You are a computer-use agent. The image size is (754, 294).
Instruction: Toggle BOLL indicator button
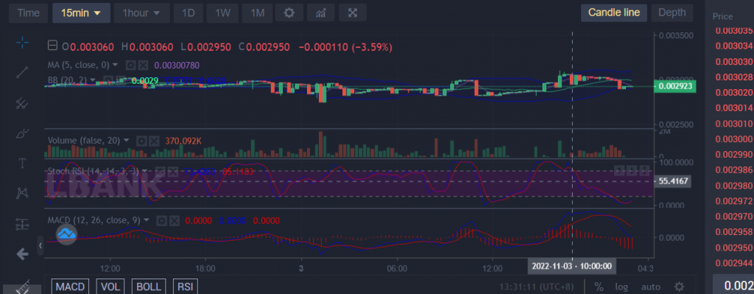[x=149, y=287]
